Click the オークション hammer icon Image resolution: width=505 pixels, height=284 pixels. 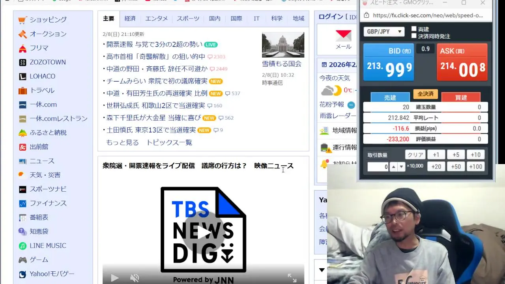click(x=22, y=34)
